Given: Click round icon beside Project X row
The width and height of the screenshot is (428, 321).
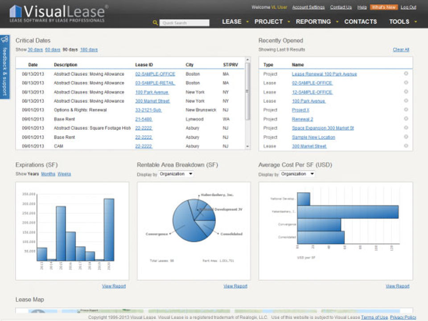Looking at the screenshot, I should (x=406, y=109).
